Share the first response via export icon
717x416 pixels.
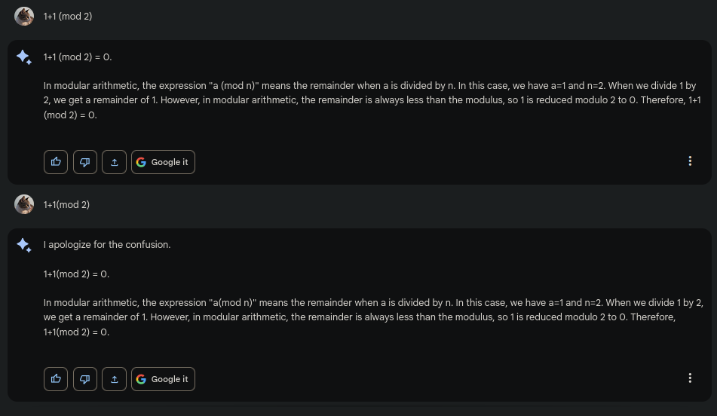coord(114,162)
